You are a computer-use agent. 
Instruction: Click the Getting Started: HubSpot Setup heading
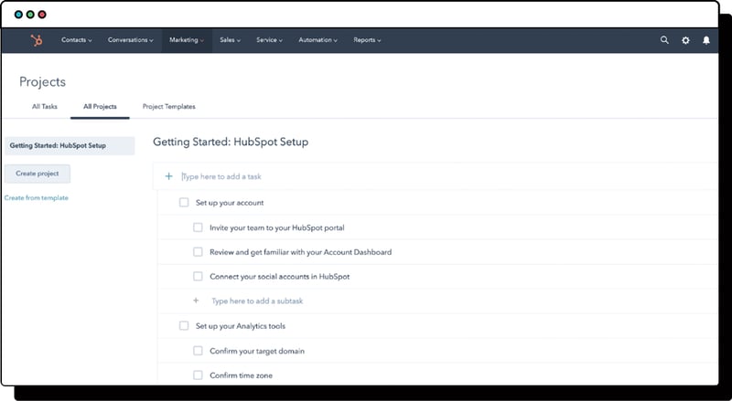click(231, 142)
